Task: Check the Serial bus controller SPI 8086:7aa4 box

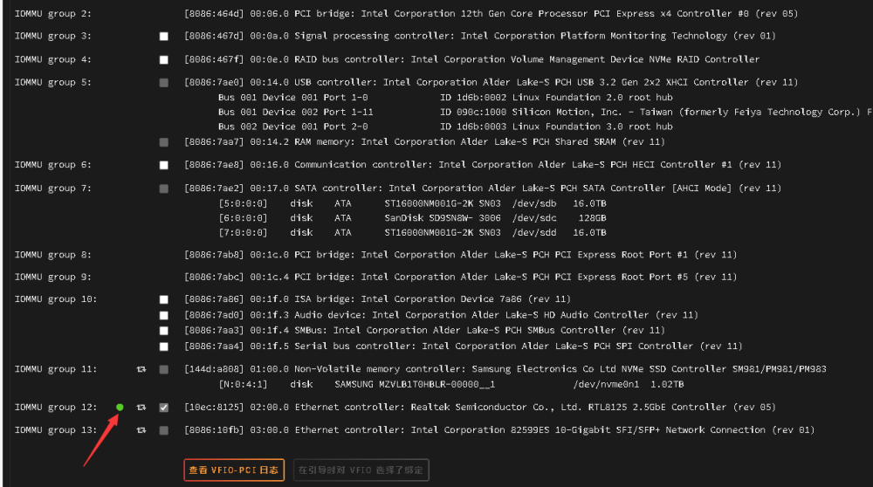Action: click(x=164, y=346)
